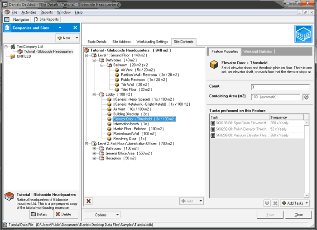Image resolution: width=317 pixels, height=230 pixels.
Task: Select the Feature Properties tab
Action: 225,52
